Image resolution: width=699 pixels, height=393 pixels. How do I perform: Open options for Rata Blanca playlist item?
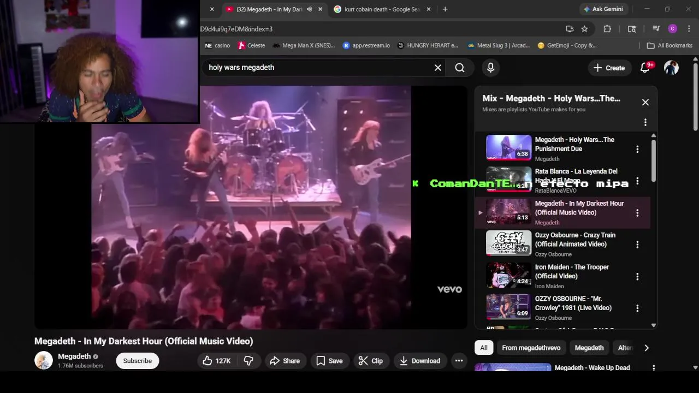click(x=637, y=181)
